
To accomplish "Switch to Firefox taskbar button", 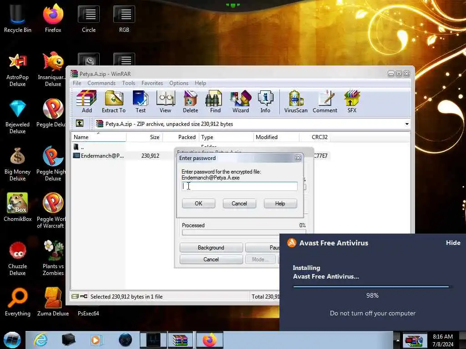I will coord(209,340).
